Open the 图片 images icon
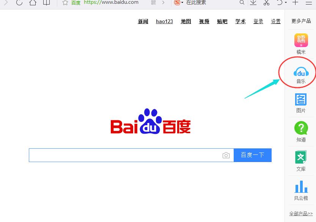 [301, 99]
